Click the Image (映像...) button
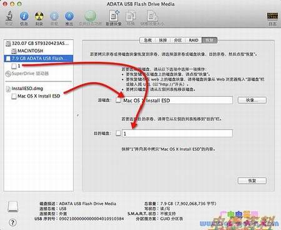 click(x=252, y=100)
